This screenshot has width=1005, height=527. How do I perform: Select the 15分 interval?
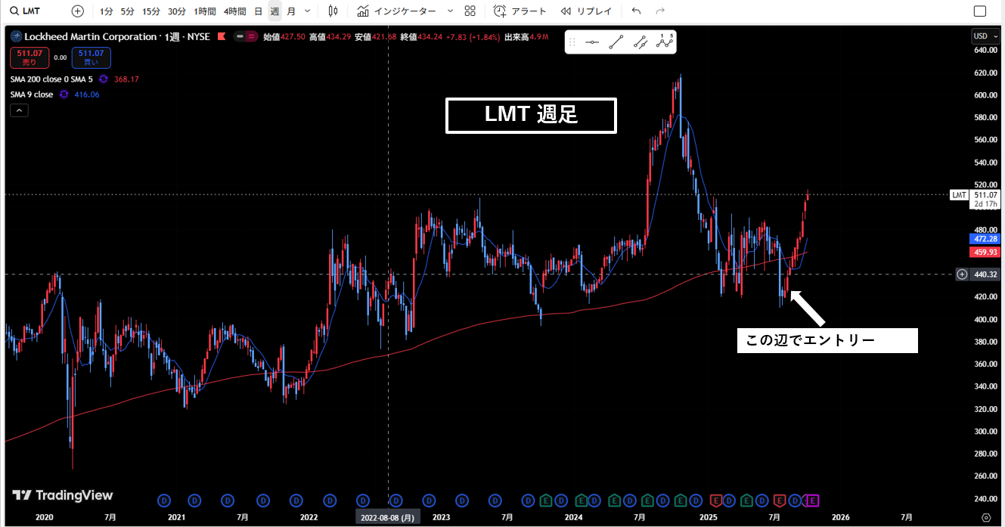[x=151, y=11]
